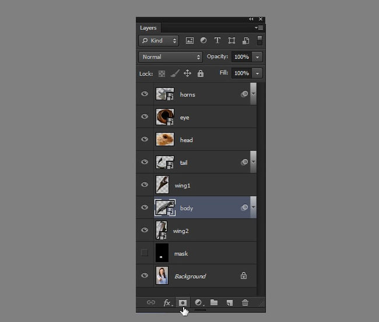Hide the tail layer

pos(145,162)
